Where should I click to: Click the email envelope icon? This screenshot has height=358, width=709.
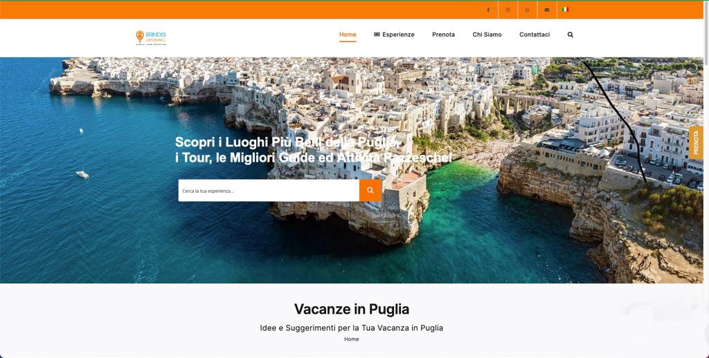click(x=547, y=10)
